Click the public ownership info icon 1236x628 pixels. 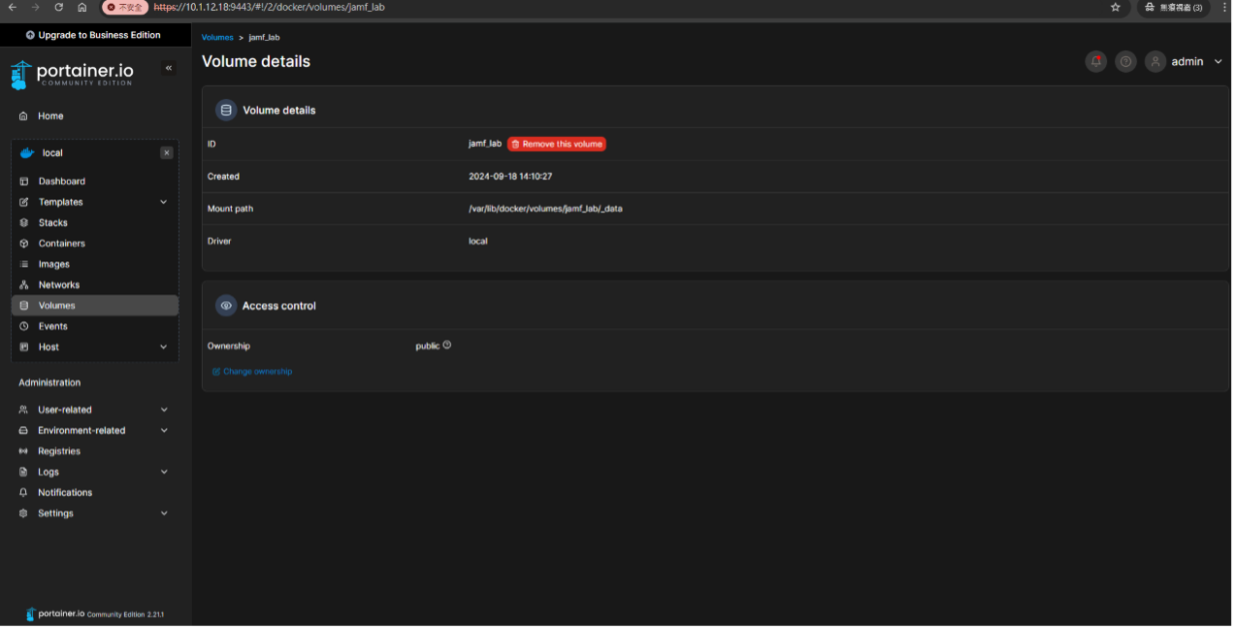[447, 345]
